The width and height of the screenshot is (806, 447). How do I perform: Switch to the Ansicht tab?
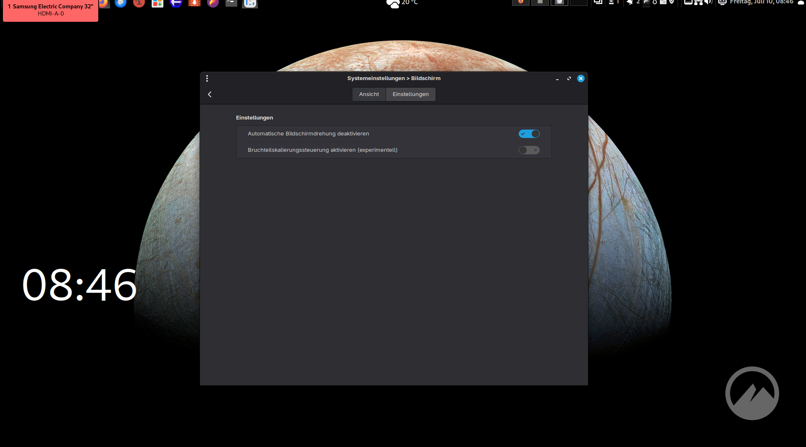[369, 94]
